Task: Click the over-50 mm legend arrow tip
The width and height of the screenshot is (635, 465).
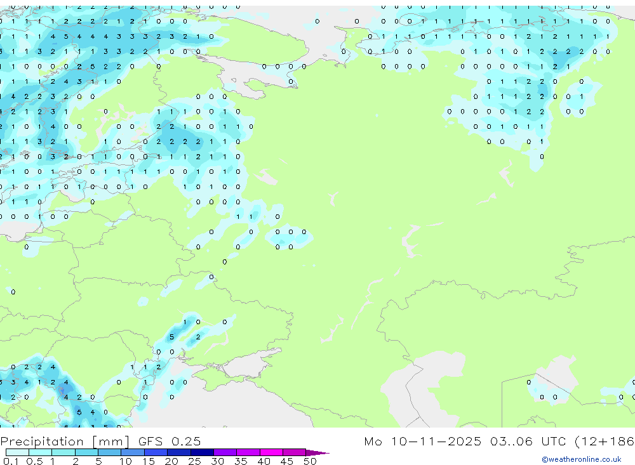Action: pyautogui.click(x=317, y=453)
